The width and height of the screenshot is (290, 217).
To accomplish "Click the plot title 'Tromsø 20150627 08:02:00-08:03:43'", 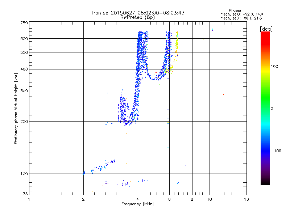I will click(137, 13).
